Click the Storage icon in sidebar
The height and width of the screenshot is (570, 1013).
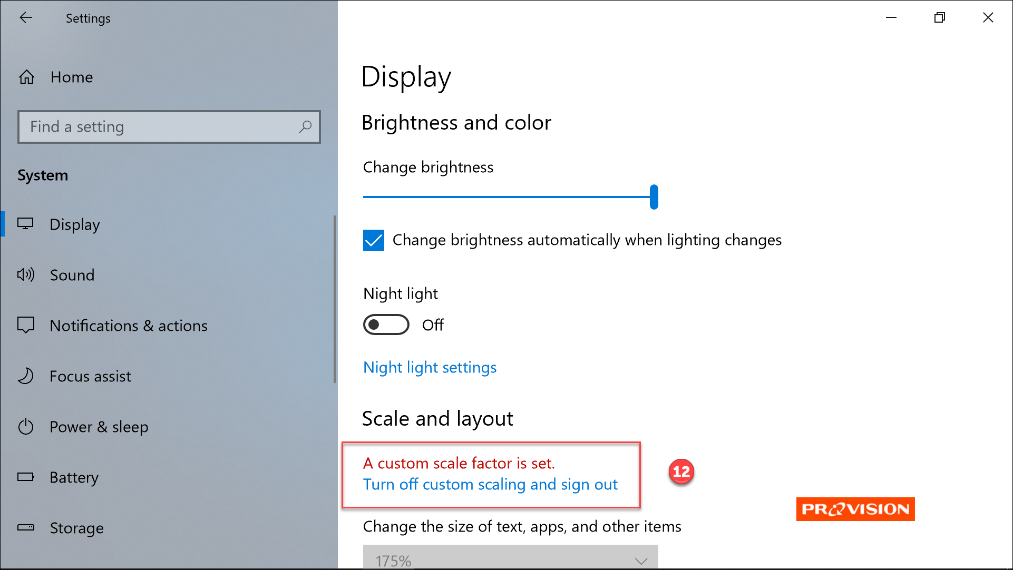[26, 527]
